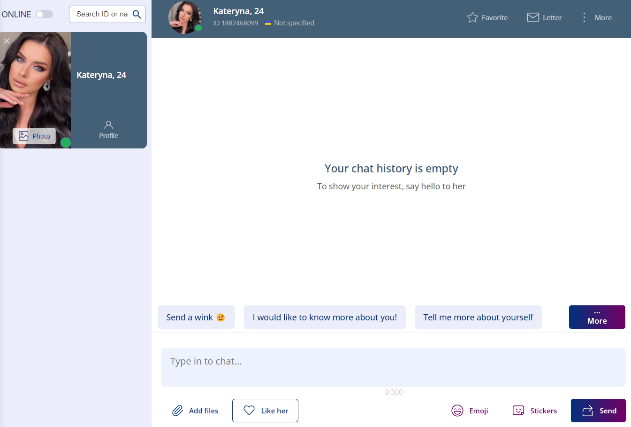Close Kateryna's contact card
The height and width of the screenshot is (427, 631).
tap(7, 41)
